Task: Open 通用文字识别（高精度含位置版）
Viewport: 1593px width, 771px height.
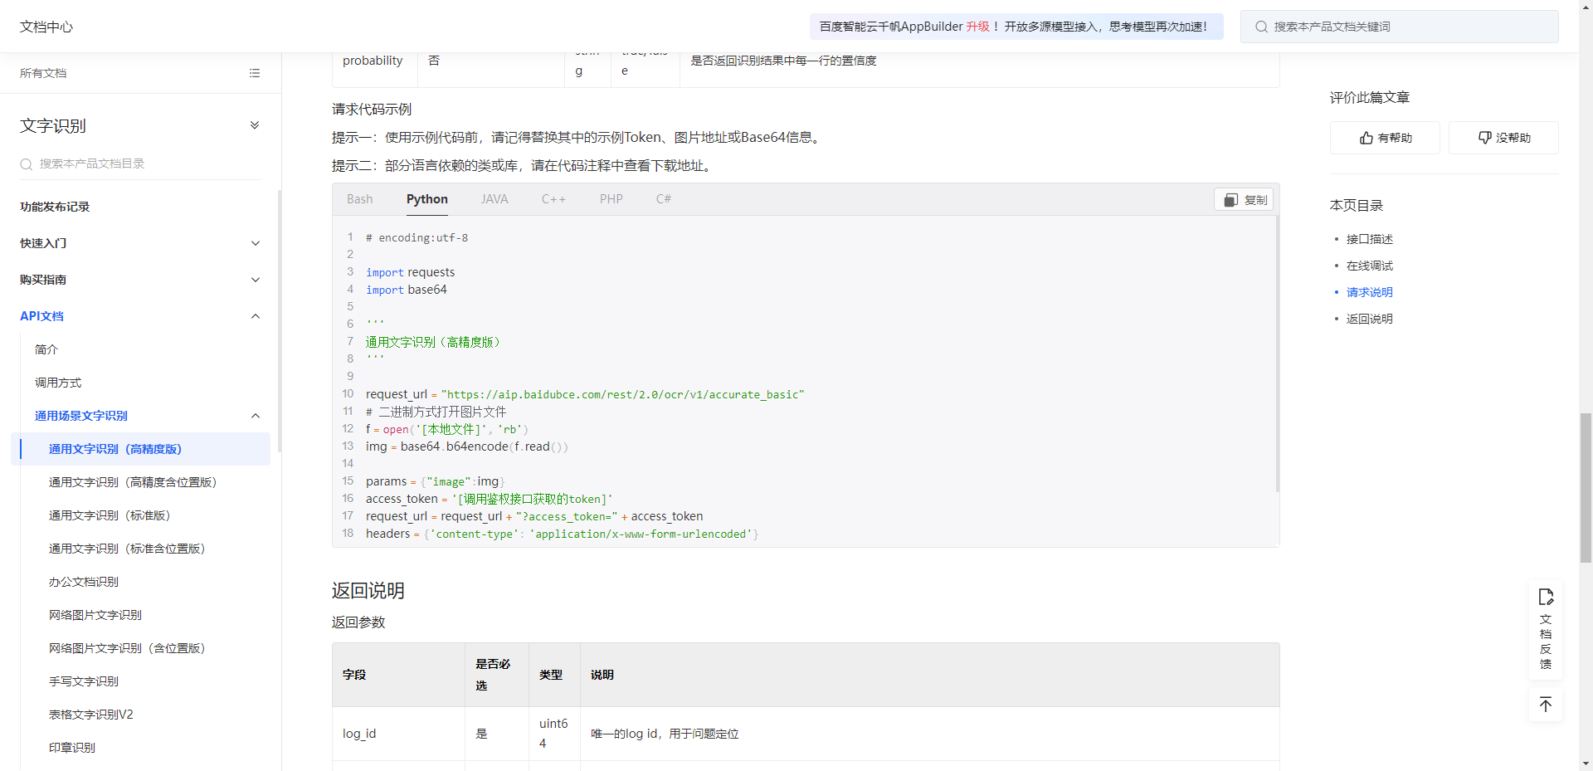Action: pos(133,482)
